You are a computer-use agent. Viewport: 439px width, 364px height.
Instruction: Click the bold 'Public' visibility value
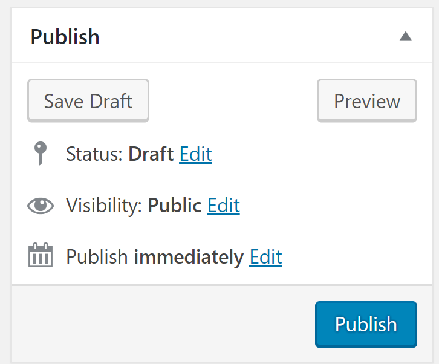coord(174,206)
